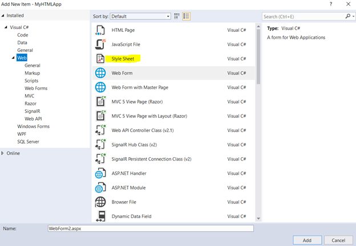The height and width of the screenshot is (246, 356).
Task: Click the Dynamic Data Field icon
Action: (x=101, y=216)
